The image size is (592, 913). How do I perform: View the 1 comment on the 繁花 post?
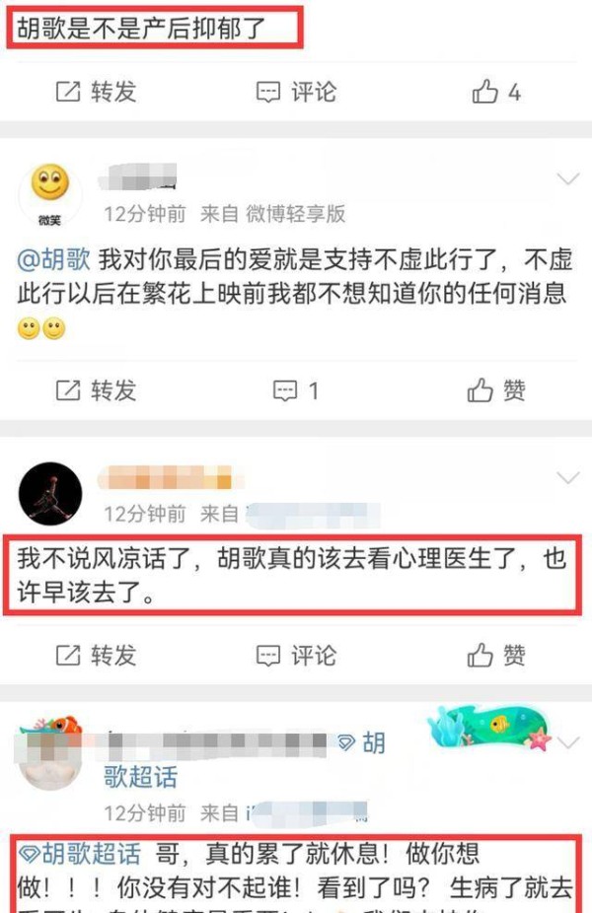pyautogui.click(x=297, y=390)
